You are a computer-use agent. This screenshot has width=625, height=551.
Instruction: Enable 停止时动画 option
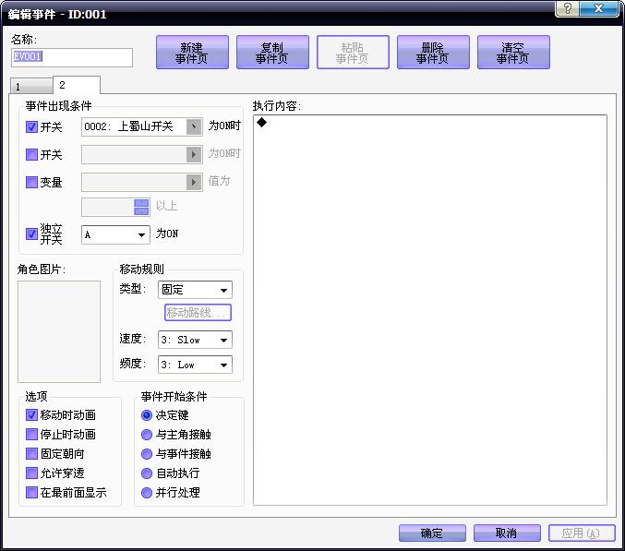[31, 435]
